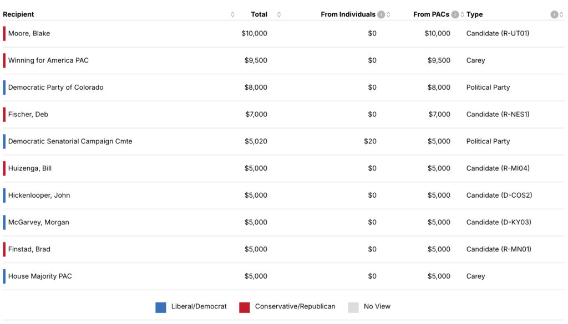
Task: Sort by From Individuals amount arrows
Action: tap(388, 15)
